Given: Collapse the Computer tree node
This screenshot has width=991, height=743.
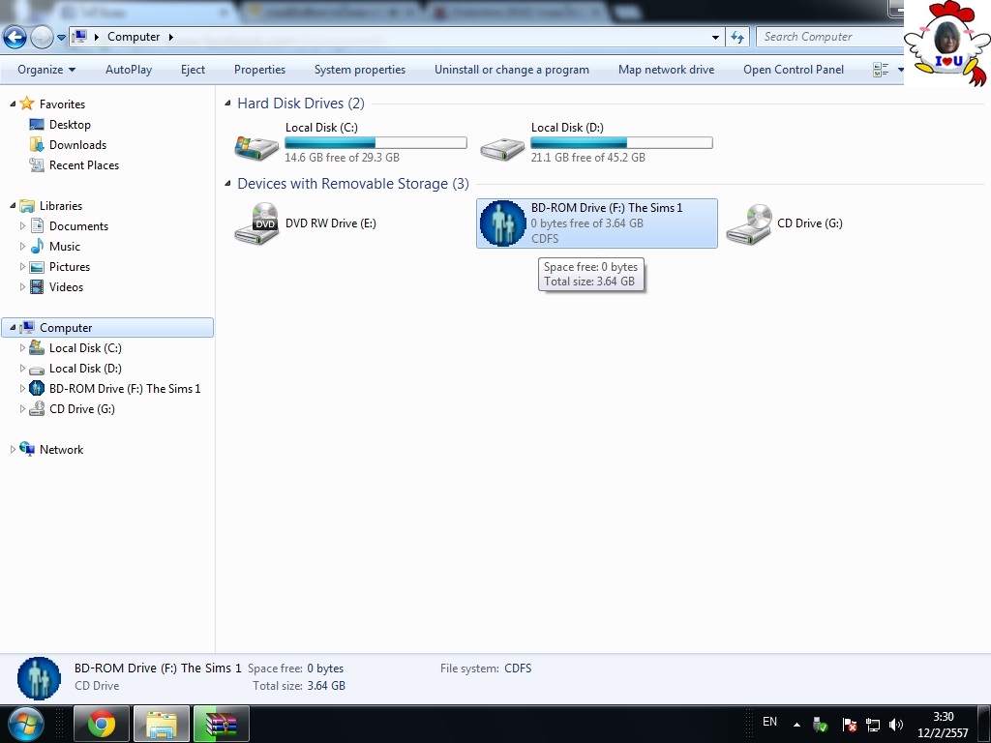Looking at the screenshot, I should click(13, 327).
